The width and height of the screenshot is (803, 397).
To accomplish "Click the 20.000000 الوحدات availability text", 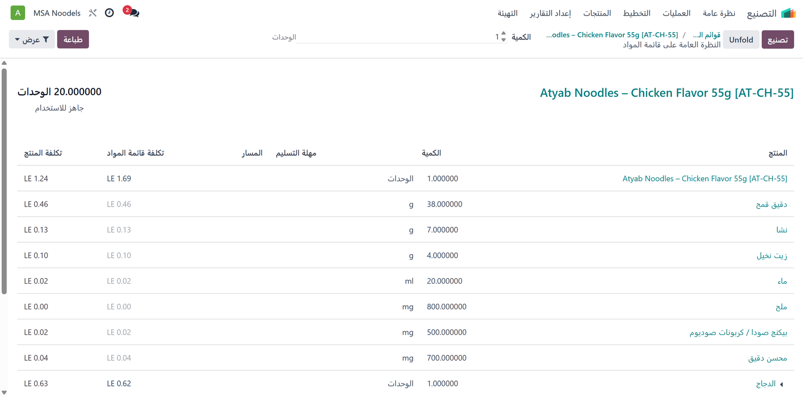I will [x=60, y=92].
